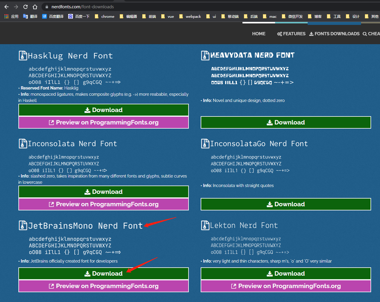Click the Inconsolata Nerd Font zip icon

23,144
